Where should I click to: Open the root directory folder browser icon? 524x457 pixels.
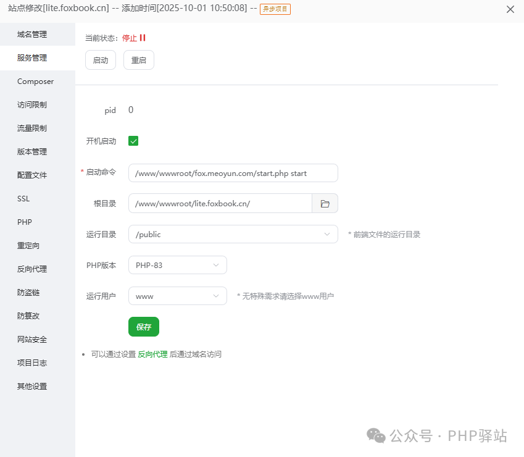[x=325, y=203]
